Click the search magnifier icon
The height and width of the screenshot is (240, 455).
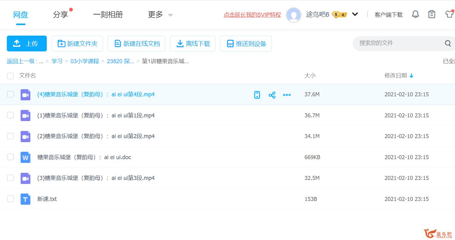point(448,43)
